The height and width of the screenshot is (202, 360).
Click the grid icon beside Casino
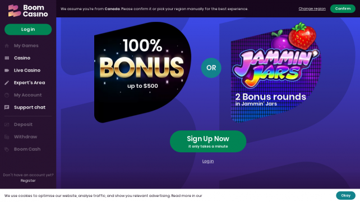[7, 58]
